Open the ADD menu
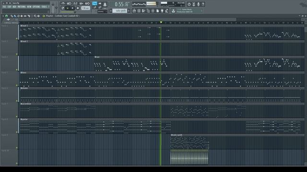 coord(14,7)
